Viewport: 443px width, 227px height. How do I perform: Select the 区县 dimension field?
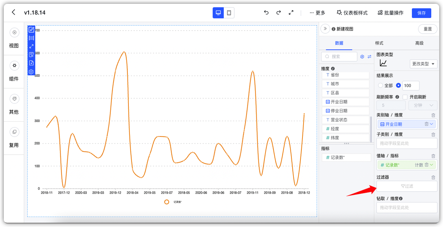pos(346,93)
